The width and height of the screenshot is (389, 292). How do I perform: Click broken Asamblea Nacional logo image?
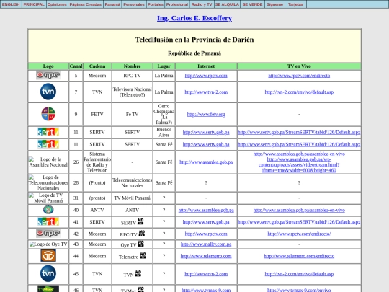point(48,162)
